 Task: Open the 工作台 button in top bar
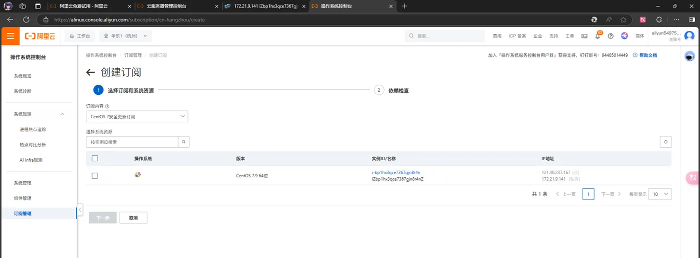pos(80,36)
